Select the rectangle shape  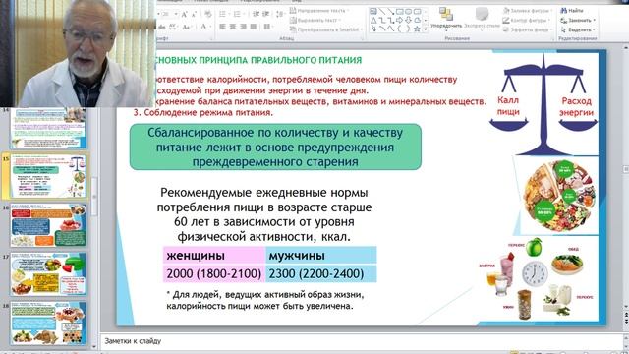[400, 11]
